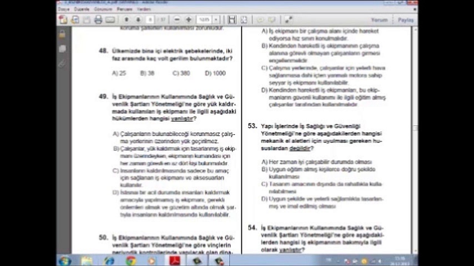Open the Düzenle menu
This screenshot has height=266, width=474.
82,9
